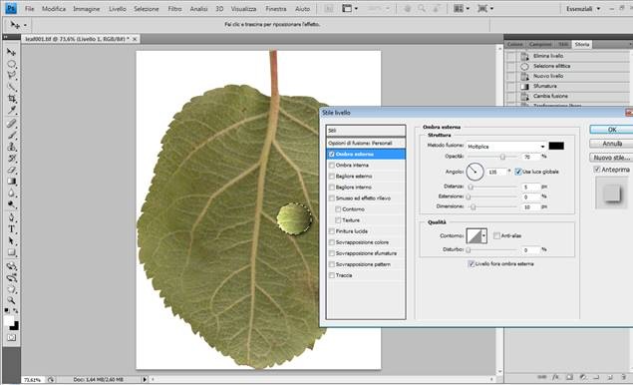Viewport: 633px width, 385px height.
Task: Select the Eraser tool
Action: [11, 170]
